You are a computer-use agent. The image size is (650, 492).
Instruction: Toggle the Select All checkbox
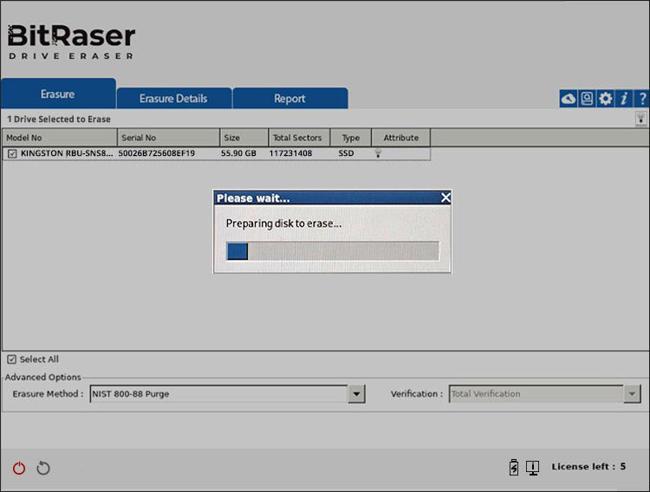(11, 359)
